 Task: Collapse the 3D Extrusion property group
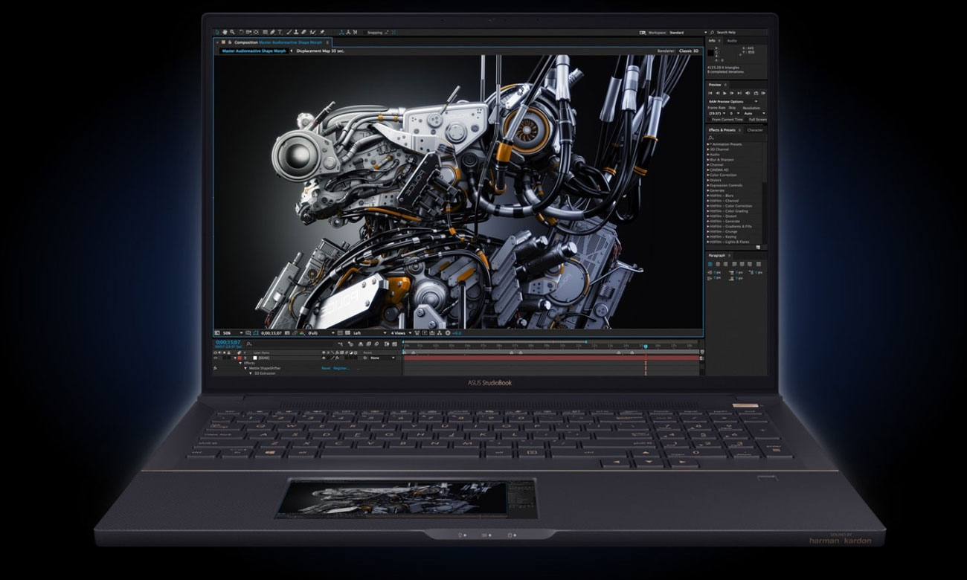click(251, 373)
